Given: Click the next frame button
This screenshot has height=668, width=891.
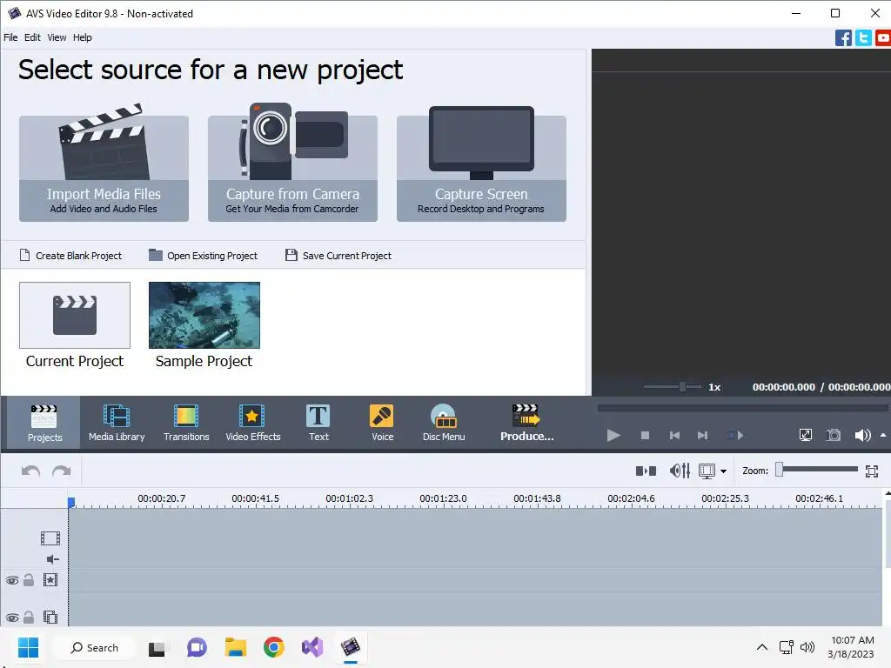Looking at the screenshot, I should click(703, 436).
